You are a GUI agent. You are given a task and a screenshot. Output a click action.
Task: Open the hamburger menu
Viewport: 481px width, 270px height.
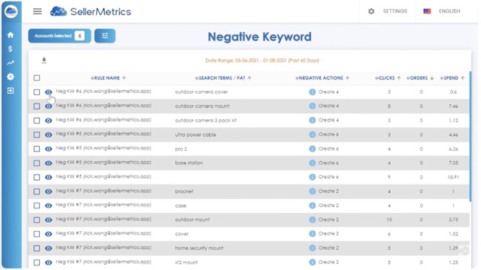coord(38,12)
